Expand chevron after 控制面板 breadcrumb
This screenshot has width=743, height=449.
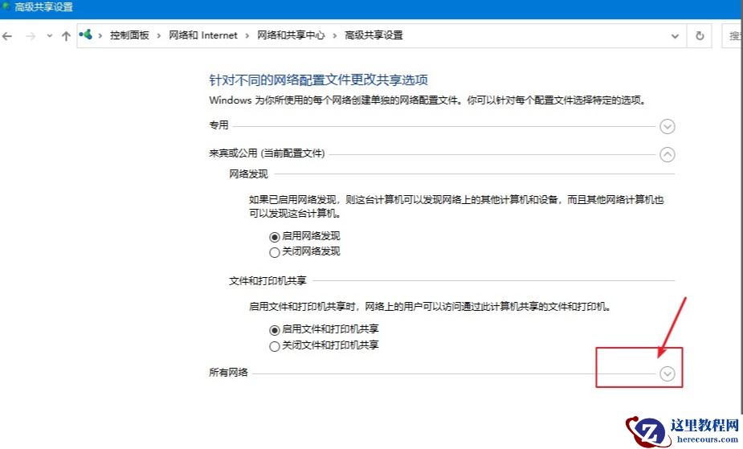(159, 36)
